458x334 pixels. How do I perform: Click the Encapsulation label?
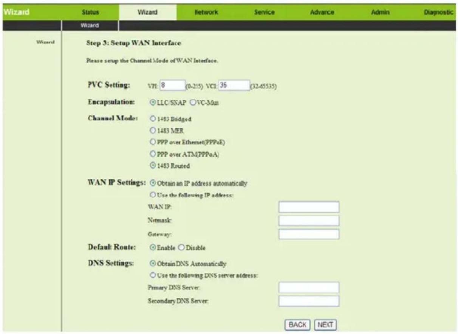click(111, 102)
